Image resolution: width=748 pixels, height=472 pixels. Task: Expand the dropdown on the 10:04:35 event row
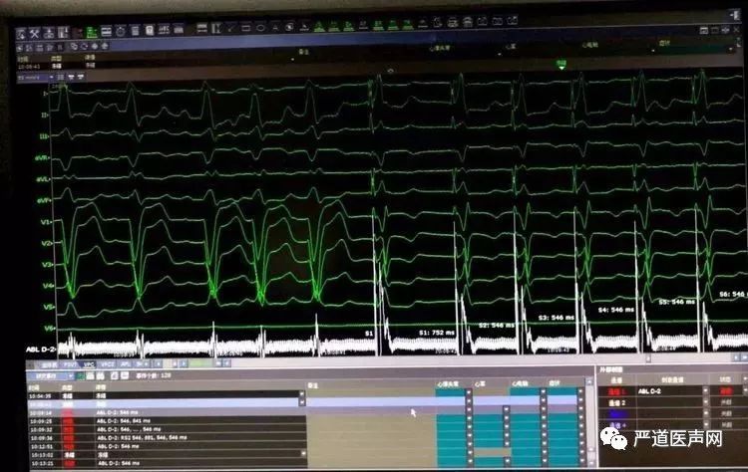point(300,393)
